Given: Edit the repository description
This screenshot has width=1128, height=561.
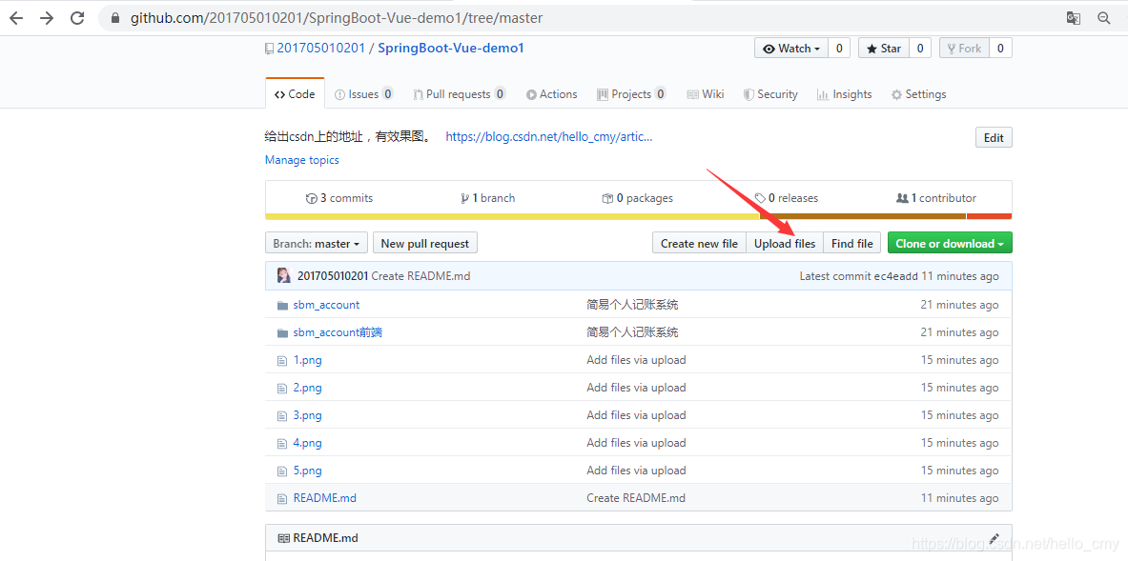Looking at the screenshot, I should tap(994, 137).
